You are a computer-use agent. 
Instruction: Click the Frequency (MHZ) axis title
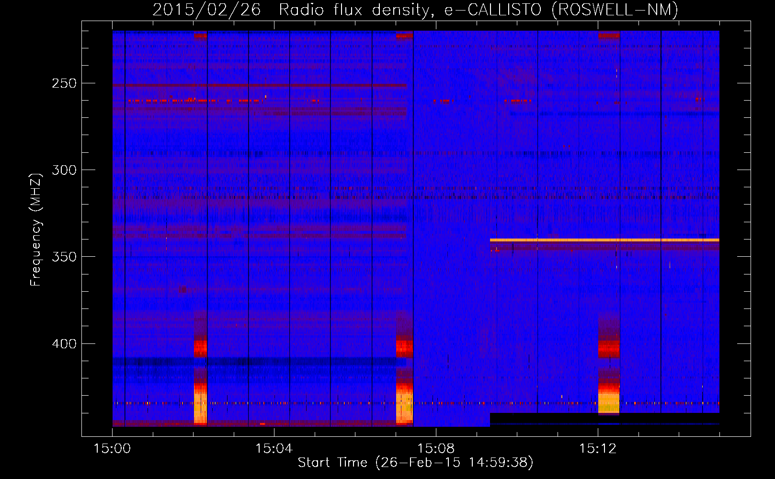click(x=36, y=229)
